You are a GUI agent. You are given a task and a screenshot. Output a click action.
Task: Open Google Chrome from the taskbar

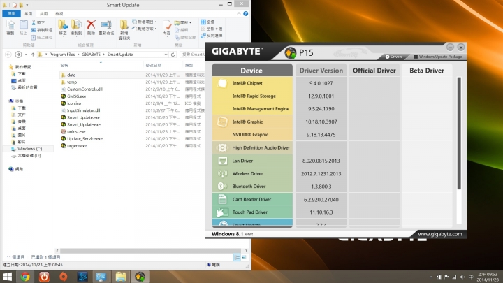coord(25,277)
